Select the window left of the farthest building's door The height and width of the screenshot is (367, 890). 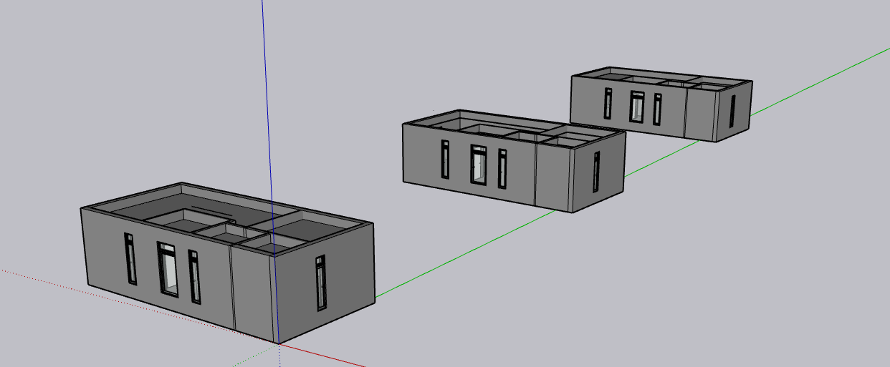click(608, 104)
